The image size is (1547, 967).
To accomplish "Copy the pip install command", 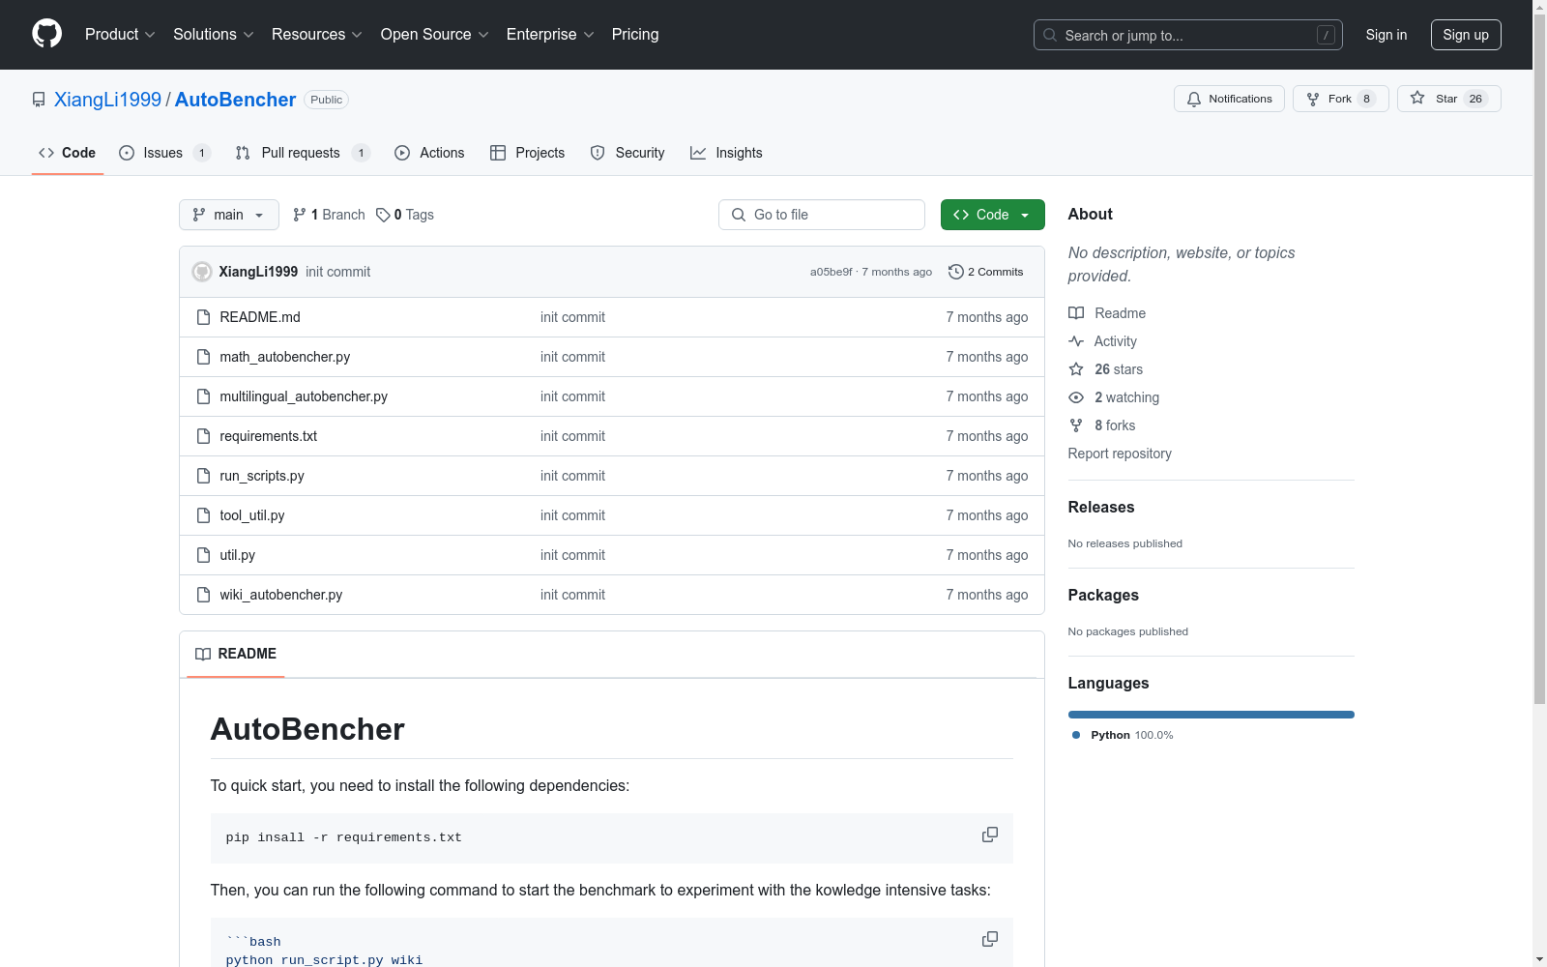I will (990, 835).
